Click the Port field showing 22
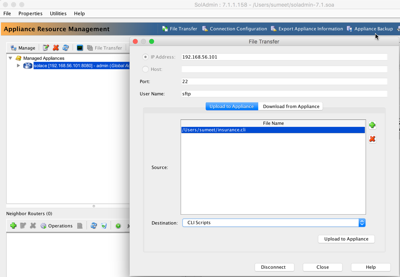 pyautogui.click(x=284, y=81)
